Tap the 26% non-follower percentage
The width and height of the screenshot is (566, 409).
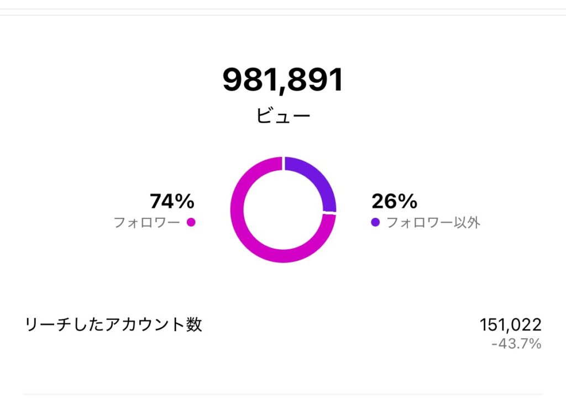click(x=394, y=201)
